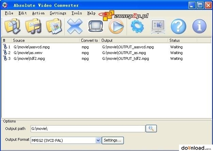Open the Settings menu
Screen dimensions: 213x151
tap(58, 13)
